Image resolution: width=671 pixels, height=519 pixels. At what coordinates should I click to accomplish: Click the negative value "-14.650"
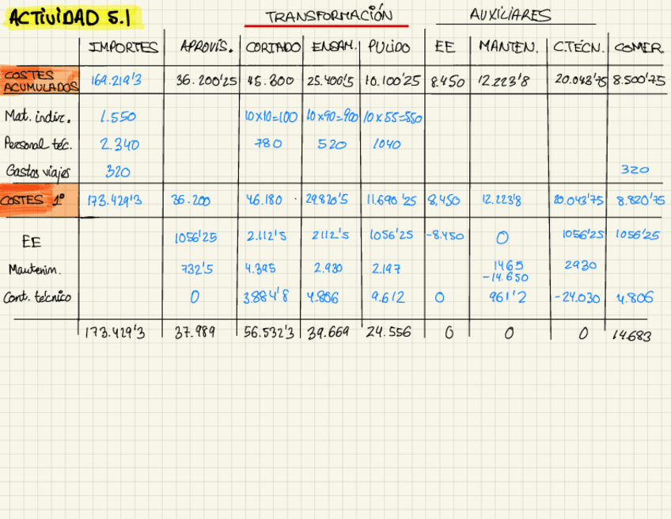tap(506, 277)
